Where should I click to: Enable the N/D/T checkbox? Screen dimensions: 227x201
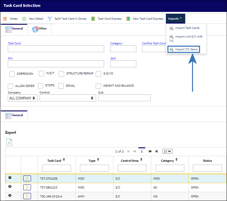[41, 74]
